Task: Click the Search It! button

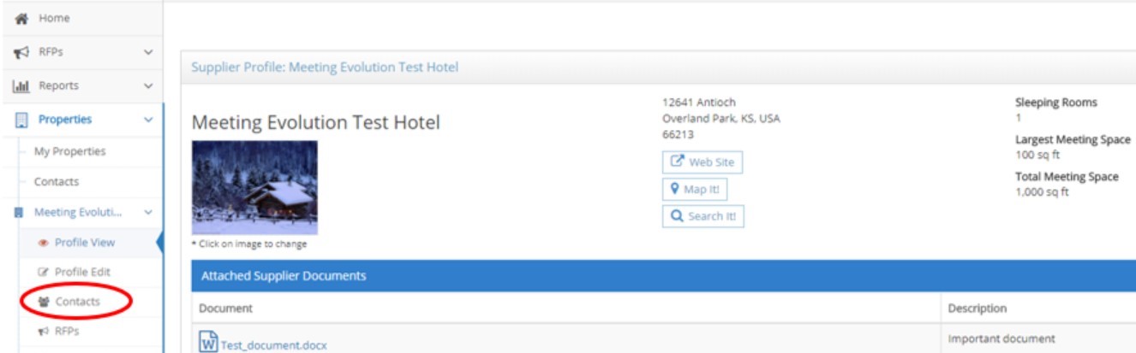Action: 703,216
